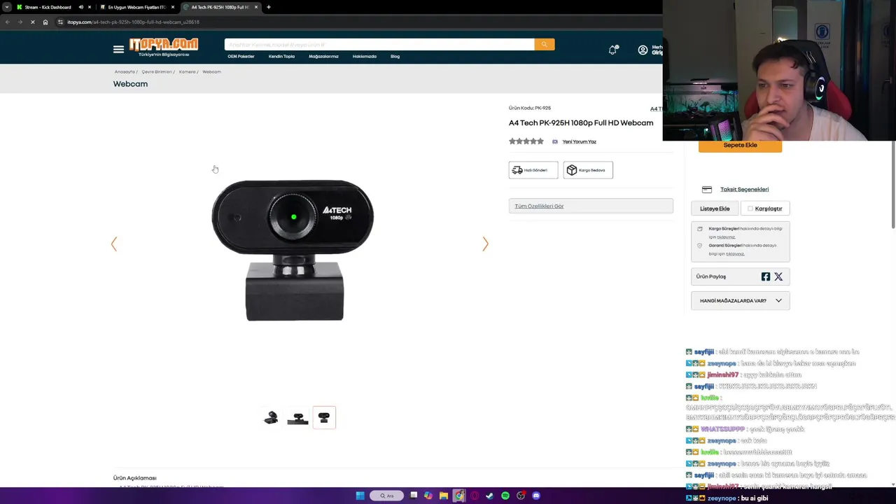Select the second webcam thumbnail
This screenshot has width=896, height=504.
click(x=297, y=418)
